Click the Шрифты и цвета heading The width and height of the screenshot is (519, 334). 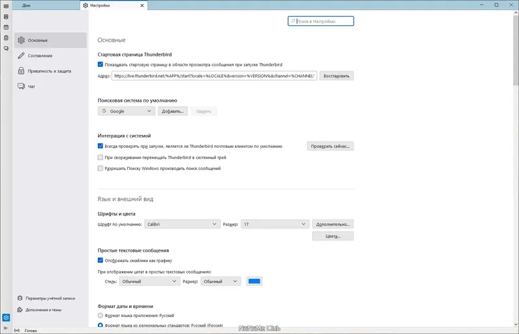[x=116, y=214]
